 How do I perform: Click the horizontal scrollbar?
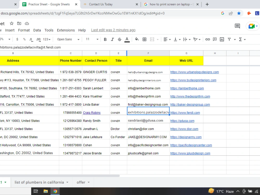click(x=60, y=175)
